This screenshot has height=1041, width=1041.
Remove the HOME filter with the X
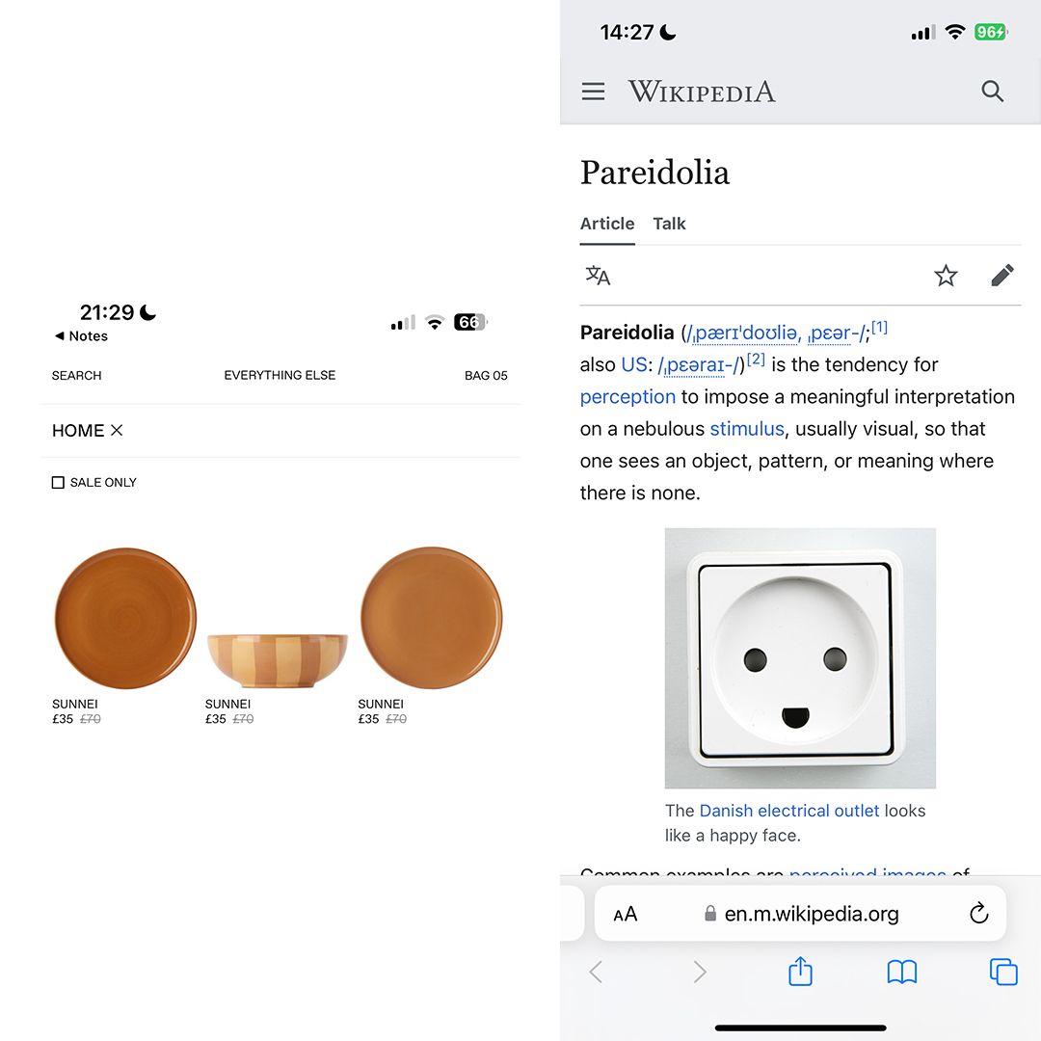[x=117, y=430]
